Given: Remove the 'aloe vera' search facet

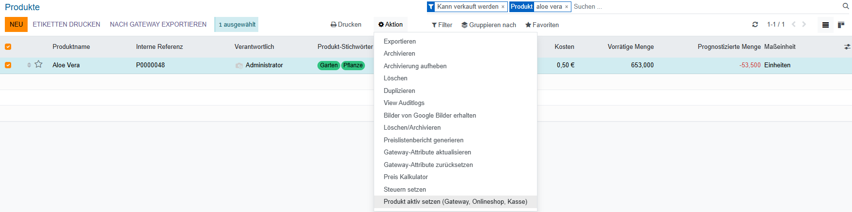Looking at the screenshot, I should coord(566,7).
